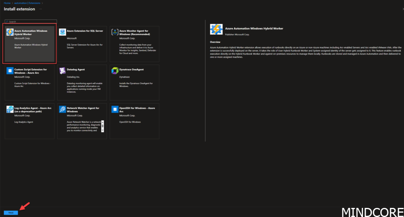Click the magnifier icon in Search box

point(7,22)
